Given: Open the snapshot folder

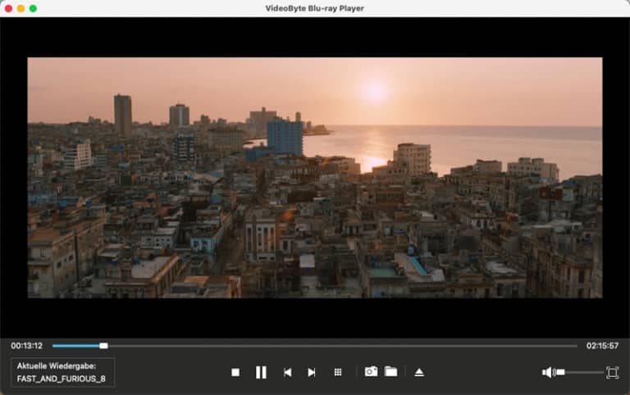Looking at the screenshot, I should pos(391,371).
